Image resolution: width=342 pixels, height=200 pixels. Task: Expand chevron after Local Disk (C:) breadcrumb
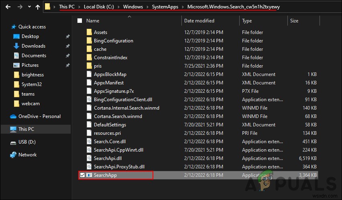118,7
